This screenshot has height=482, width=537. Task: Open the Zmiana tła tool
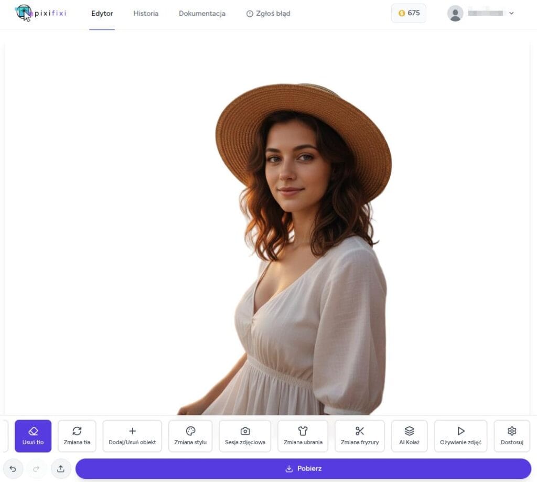[77, 436]
